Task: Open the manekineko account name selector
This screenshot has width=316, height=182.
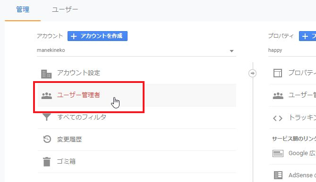Action: click(x=137, y=50)
